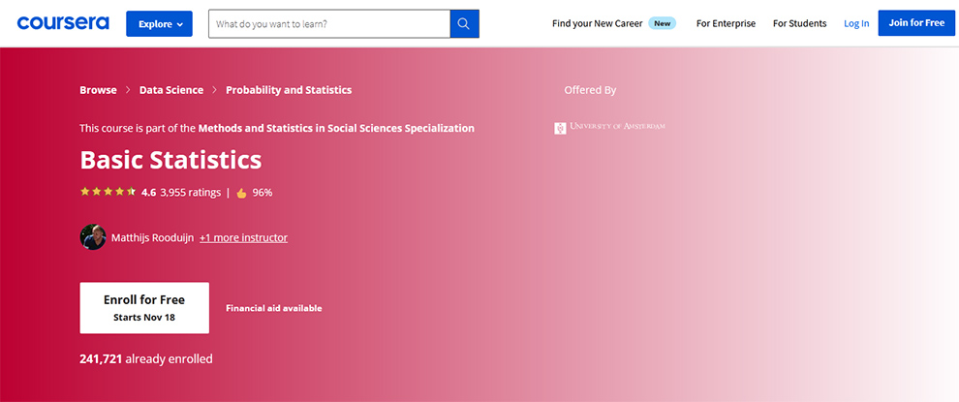This screenshot has height=402, width=959.
Task: Click the University of Amsterdam logo
Action: coord(609,127)
